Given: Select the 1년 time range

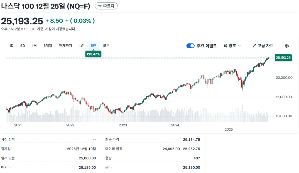Looking at the screenshot, I should (x=81, y=45).
